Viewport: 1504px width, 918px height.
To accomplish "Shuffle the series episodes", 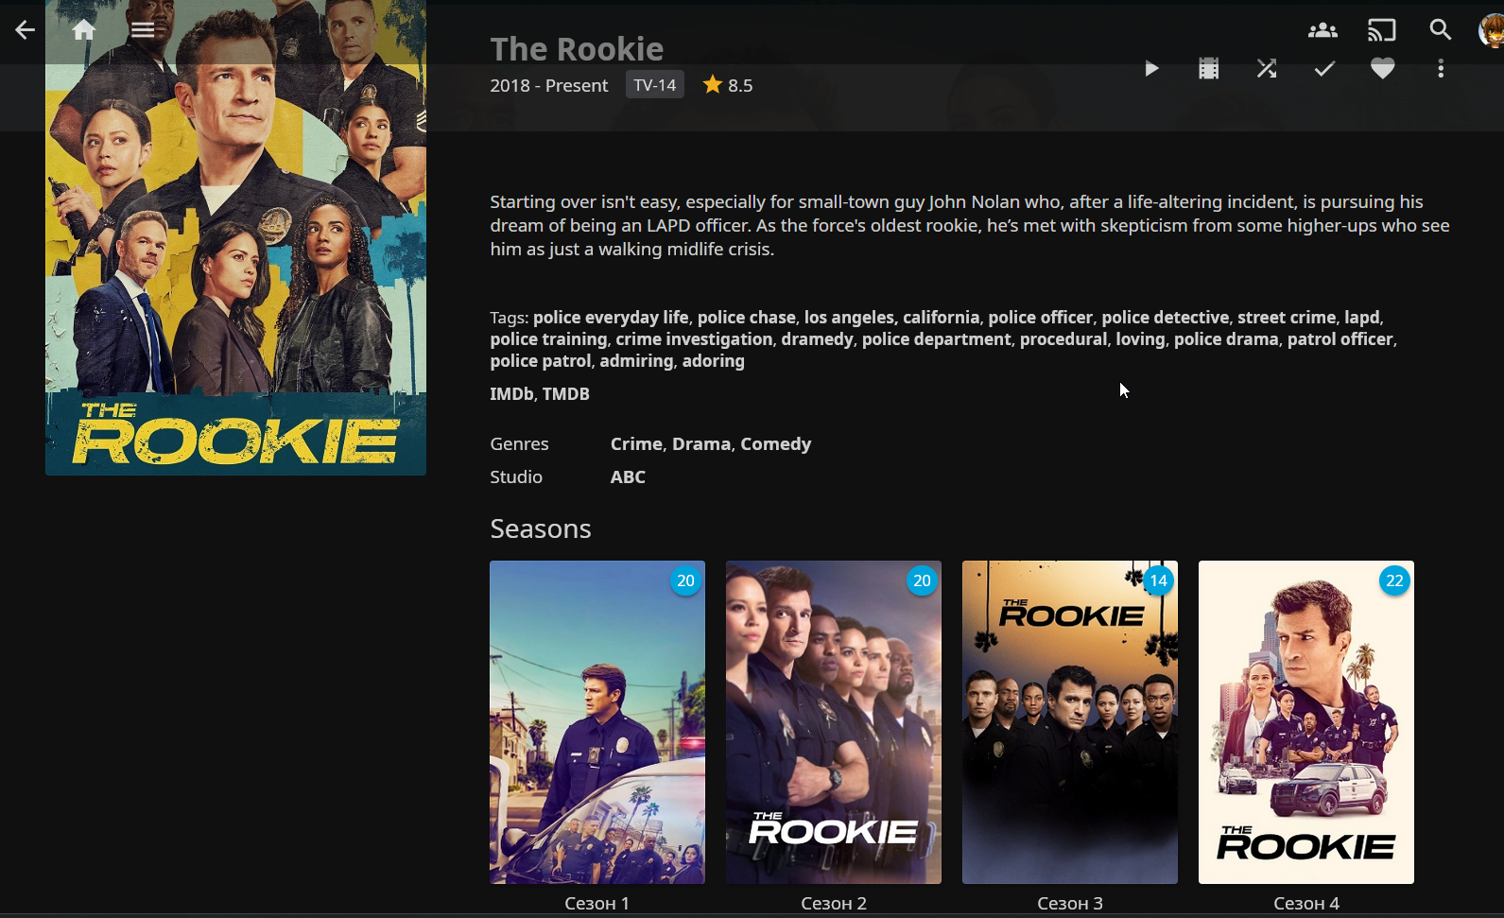I will tap(1267, 68).
